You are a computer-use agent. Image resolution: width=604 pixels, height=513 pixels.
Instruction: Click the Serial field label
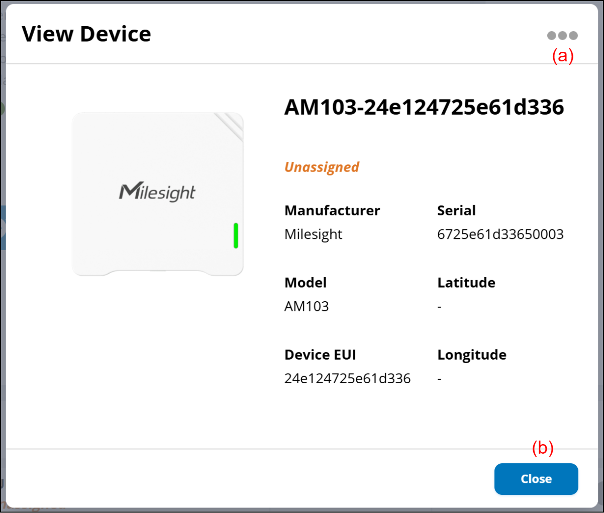coord(456,210)
